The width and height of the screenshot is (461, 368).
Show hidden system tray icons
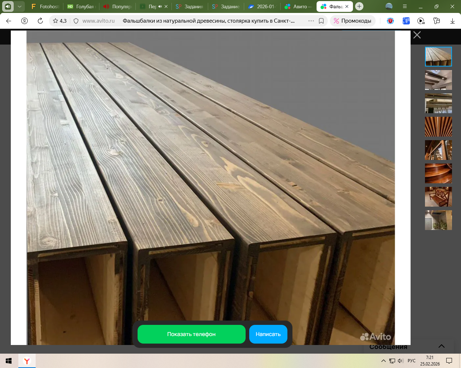[384, 361]
